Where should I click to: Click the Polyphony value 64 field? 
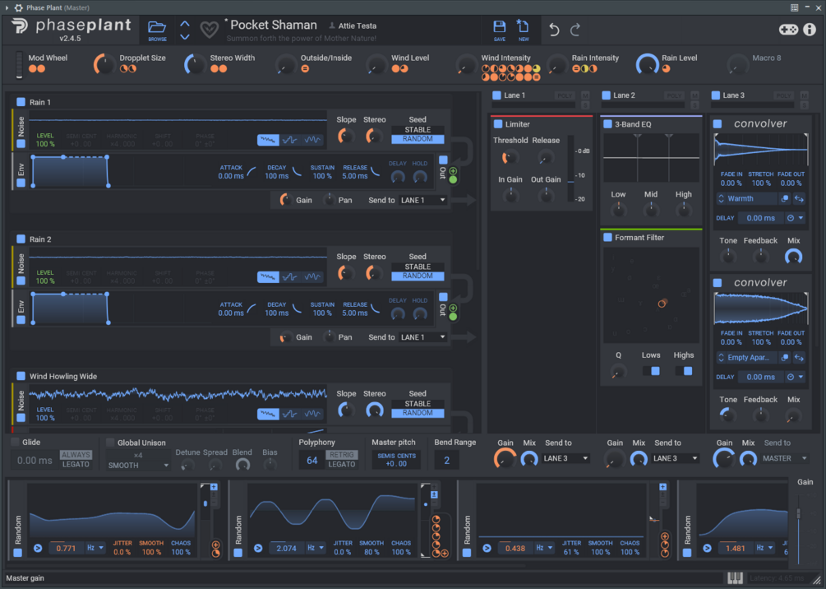coord(311,461)
